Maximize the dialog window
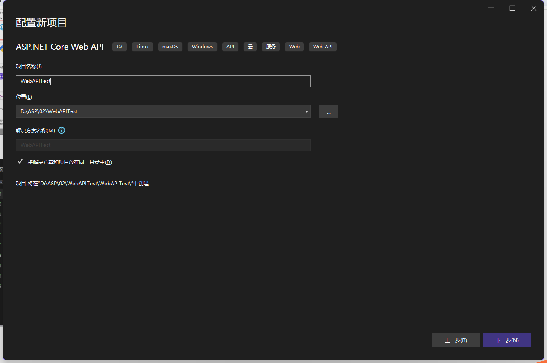 click(x=512, y=8)
